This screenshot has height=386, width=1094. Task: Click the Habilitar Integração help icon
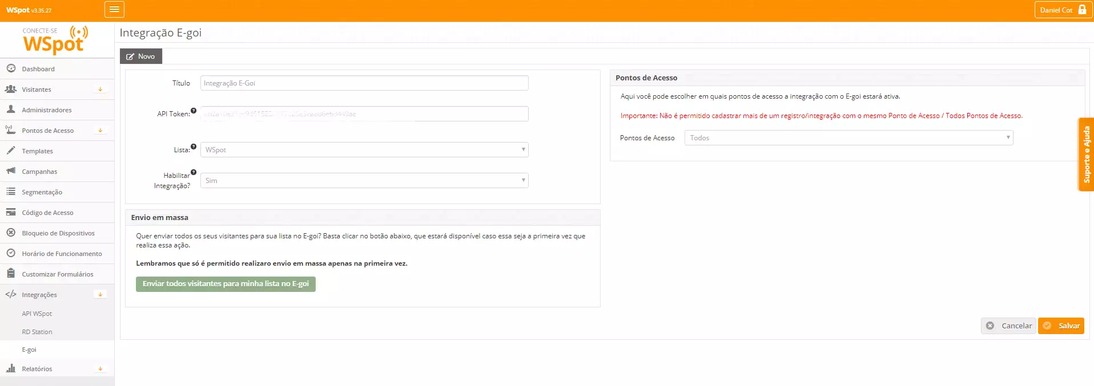(194, 172)
